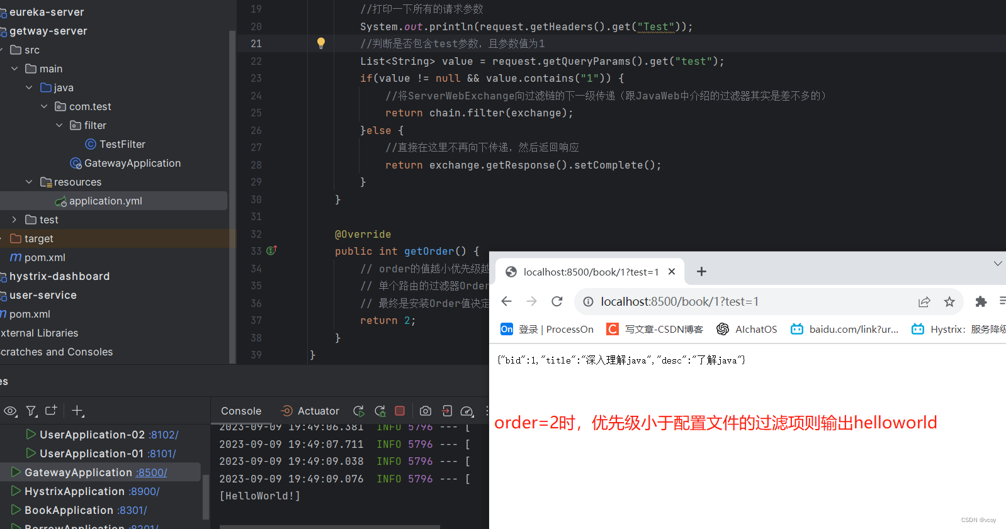Collapse the filter package
The image size is (1006, 529).
(x=59, y=125)
